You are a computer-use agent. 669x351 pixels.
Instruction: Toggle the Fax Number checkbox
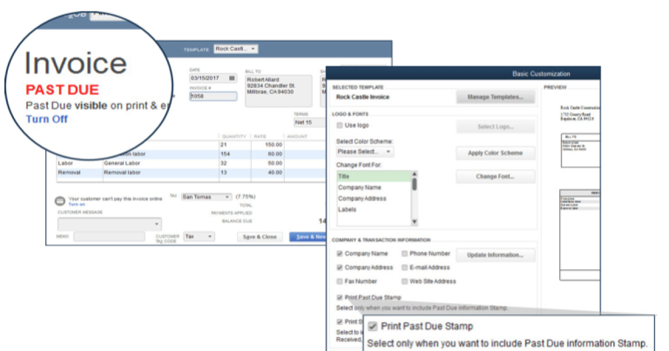click(340, 281)
